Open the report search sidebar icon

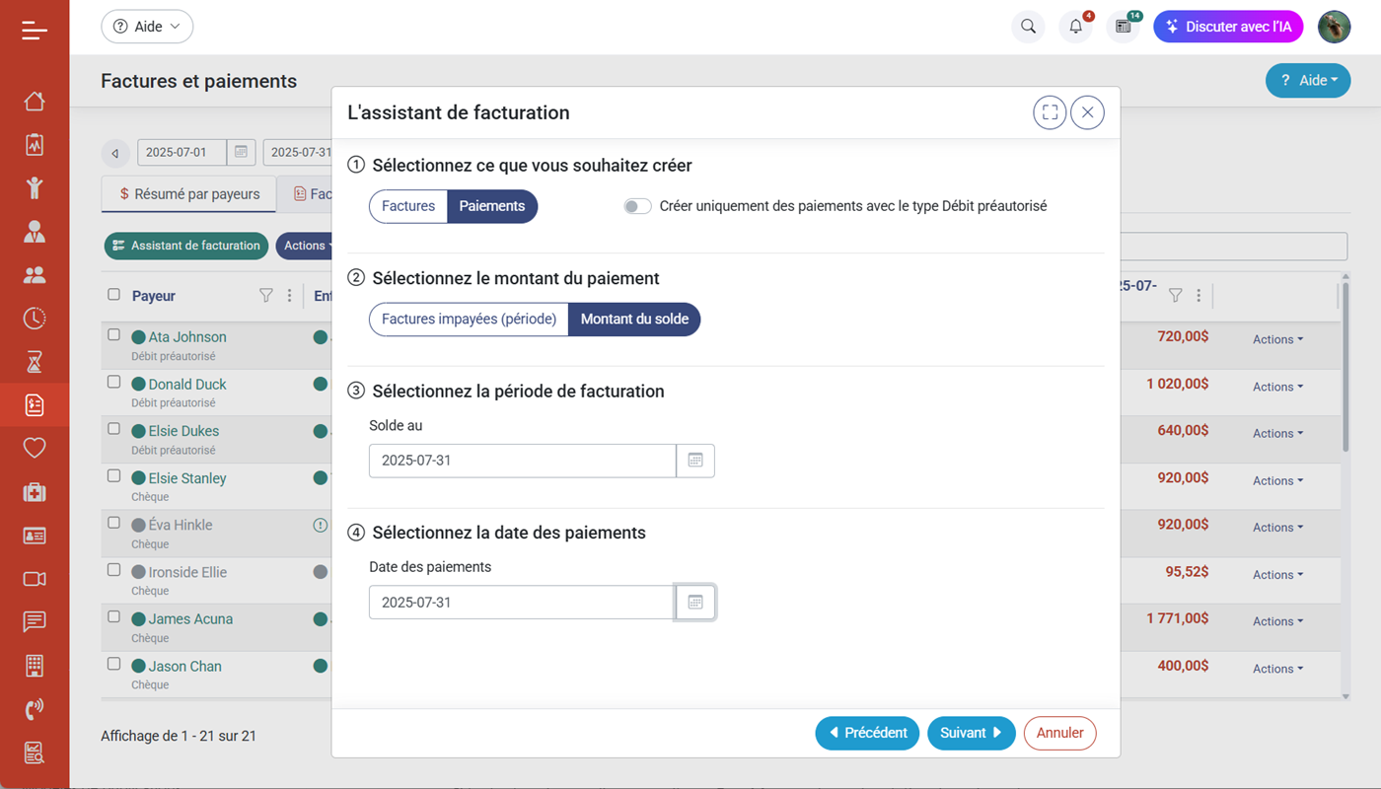tap(35, 753)
